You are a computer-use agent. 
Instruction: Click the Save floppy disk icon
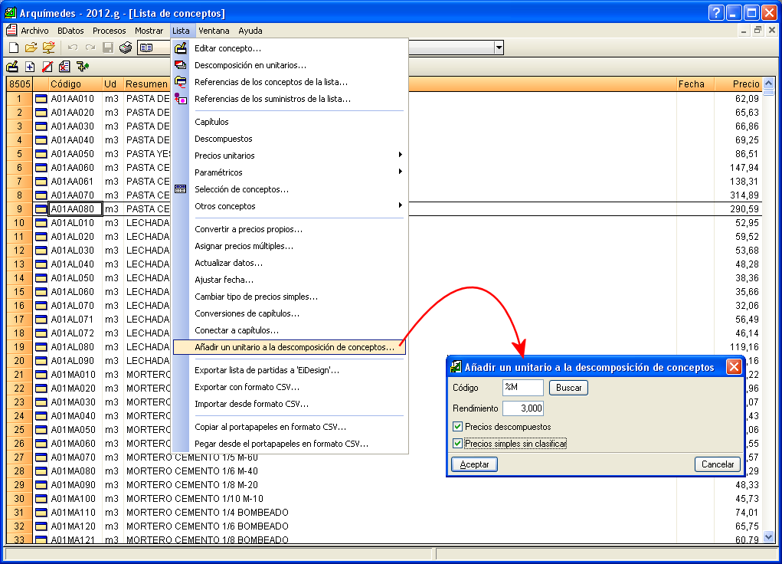(x=108, y=48)
